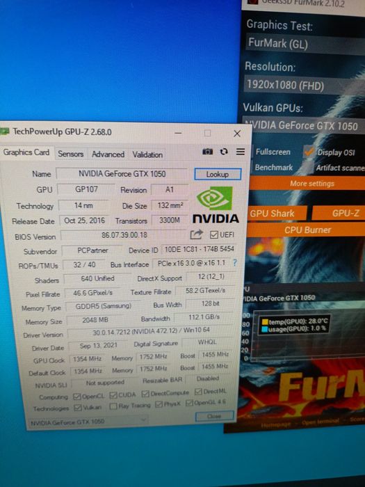This screenshot has width=365, height=487.
Task: Click the Resizable BAR Disabled value
Action: pyautogui.click(x=208, y=378)
